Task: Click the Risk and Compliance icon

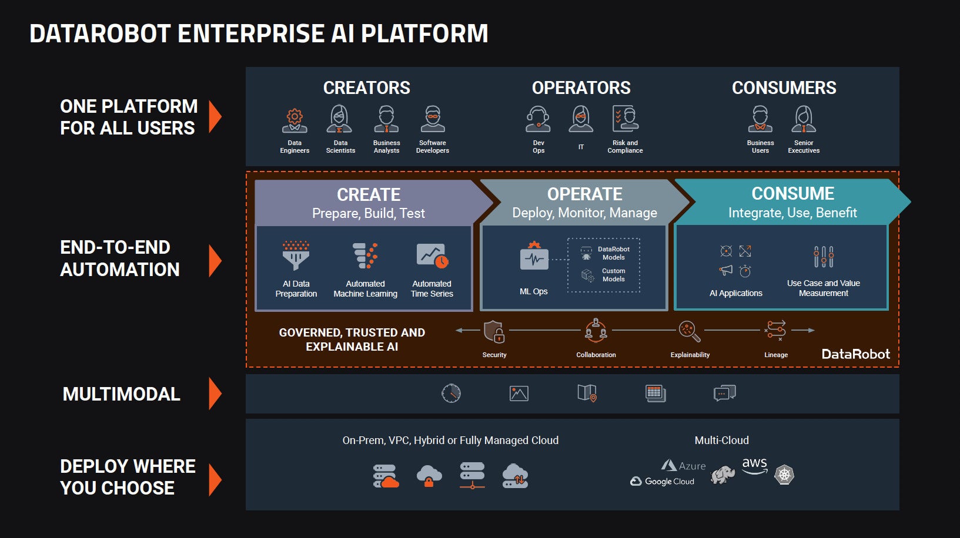Action: (625, 119)
